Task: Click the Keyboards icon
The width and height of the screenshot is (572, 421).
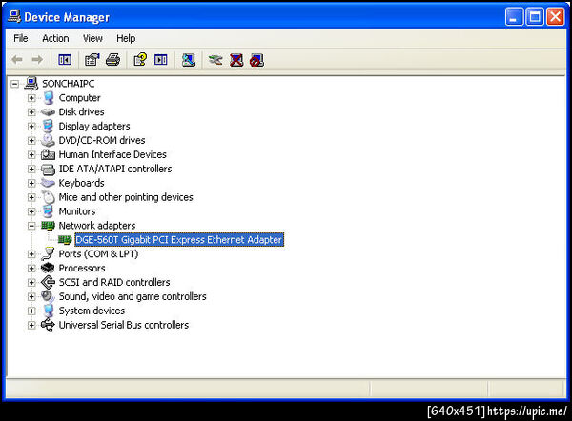Action: click(x=49, y=183)
